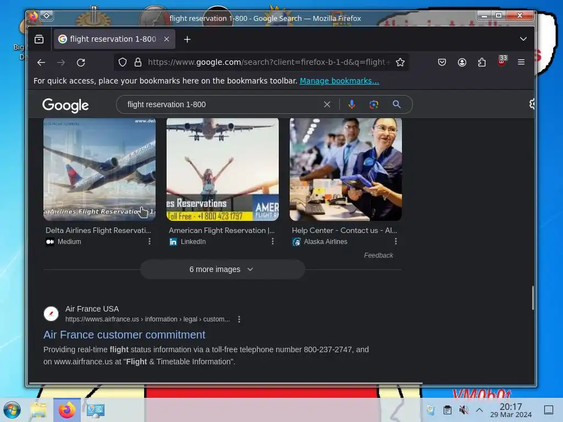
Task: Close the flight reservation 1-800 tab
Action: click(167, 39)
